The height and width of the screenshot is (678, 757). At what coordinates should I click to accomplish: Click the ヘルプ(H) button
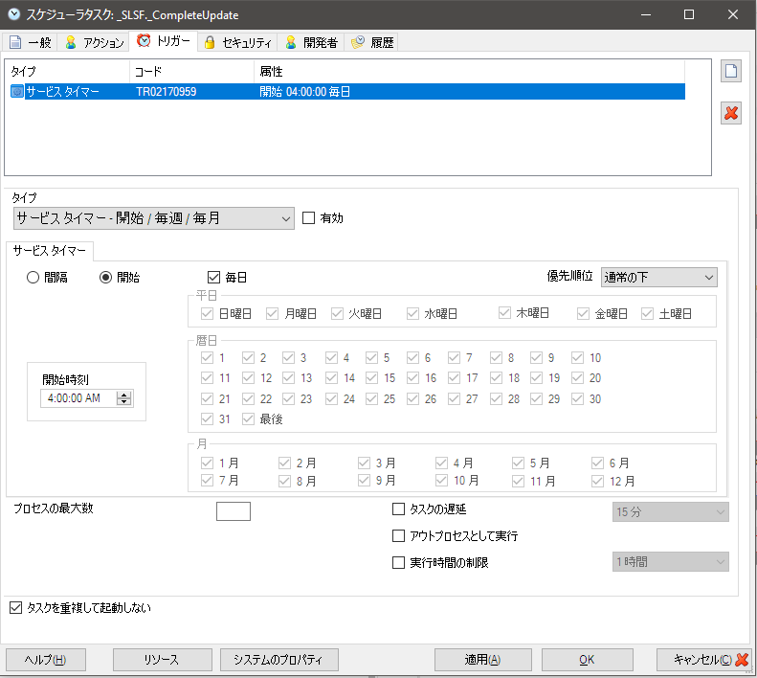coord(46,660)
